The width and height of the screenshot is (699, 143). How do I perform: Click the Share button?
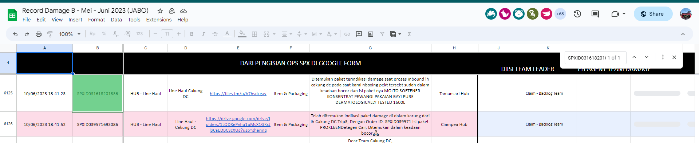653,14
